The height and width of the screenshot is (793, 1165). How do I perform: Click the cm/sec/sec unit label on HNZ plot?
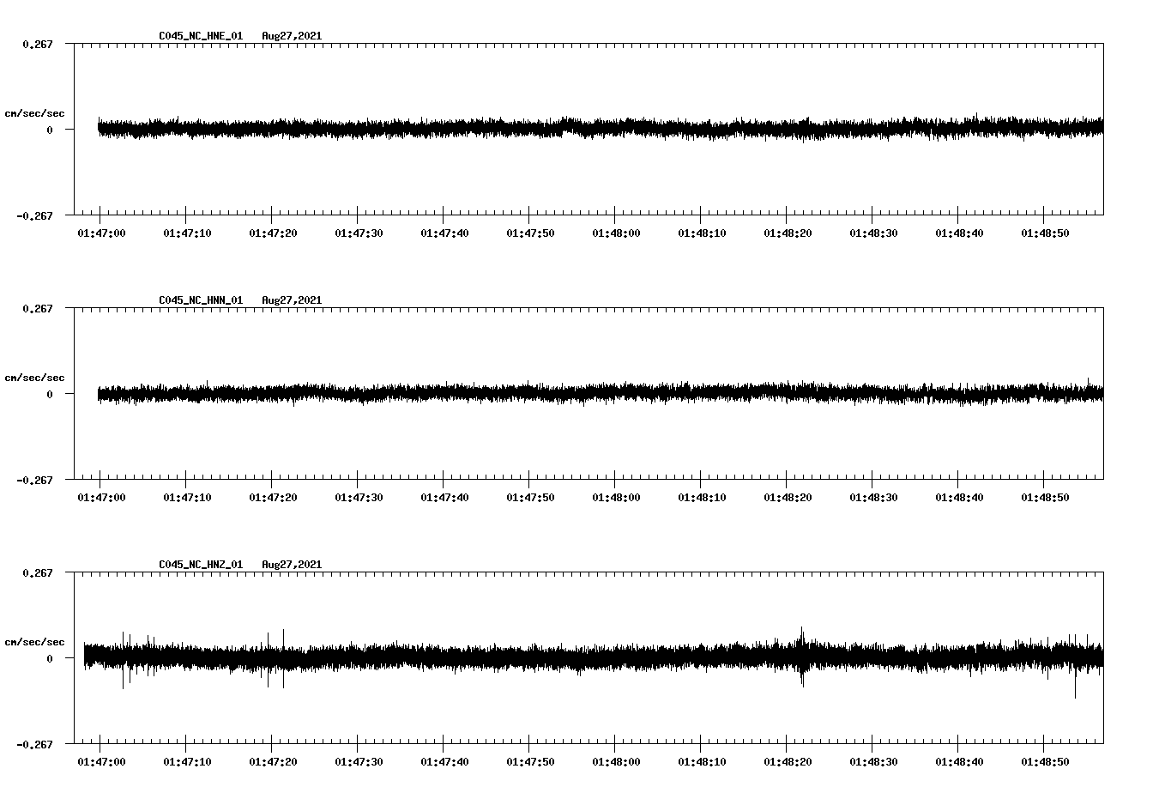click(34, 642)
